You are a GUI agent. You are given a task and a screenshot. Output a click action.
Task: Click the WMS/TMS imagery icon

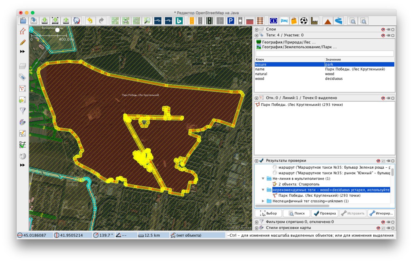136,21
